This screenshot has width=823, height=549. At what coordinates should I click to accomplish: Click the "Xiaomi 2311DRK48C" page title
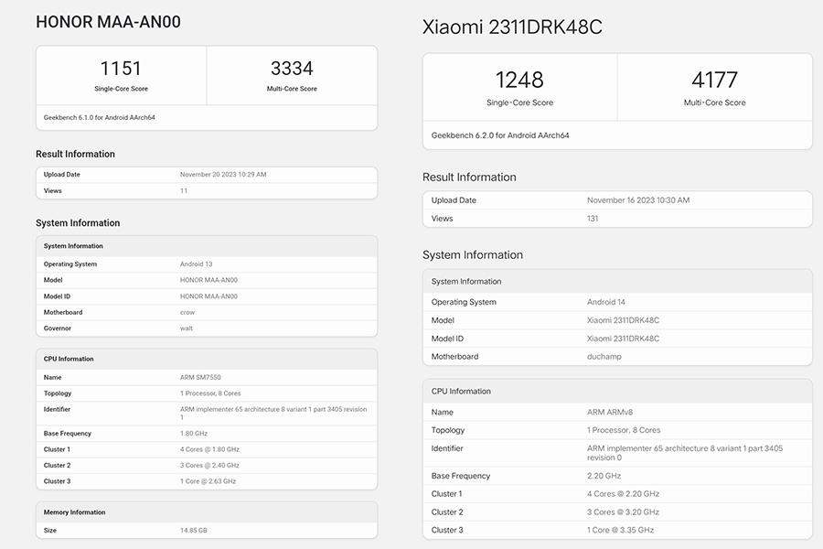click(x=512, y=27)
